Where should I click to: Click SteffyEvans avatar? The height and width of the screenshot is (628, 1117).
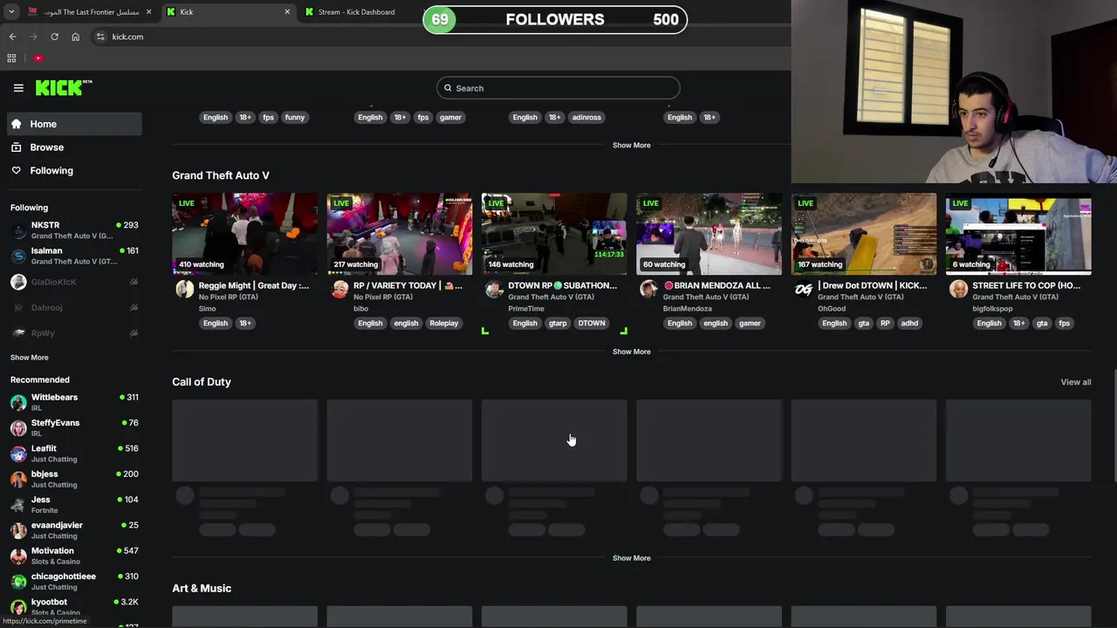[x=18, y=428]
